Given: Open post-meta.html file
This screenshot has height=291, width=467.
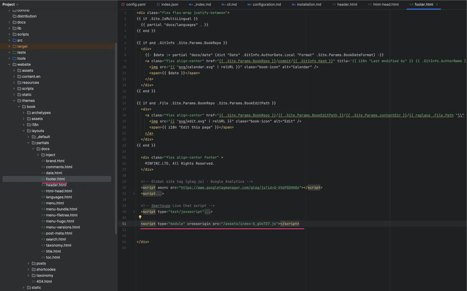Looking at the screenshot, I should 59,233.
